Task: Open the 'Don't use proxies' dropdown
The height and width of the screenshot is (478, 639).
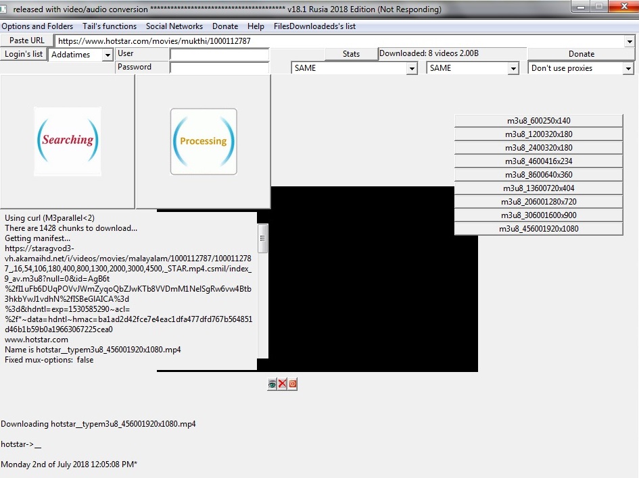Action: pos(628,68)
